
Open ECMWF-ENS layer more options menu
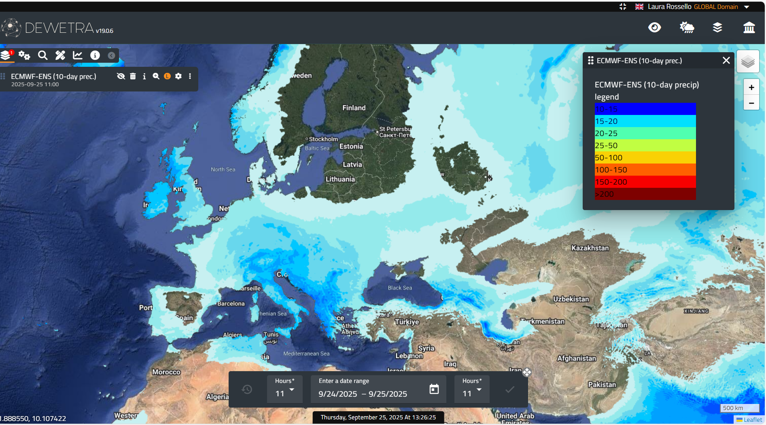point(190,76)
